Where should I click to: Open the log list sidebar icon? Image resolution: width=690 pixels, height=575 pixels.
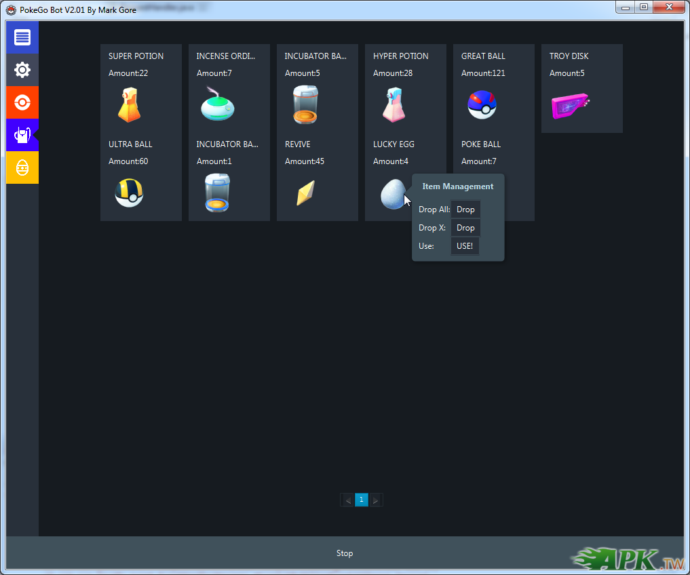click(22, 37)
